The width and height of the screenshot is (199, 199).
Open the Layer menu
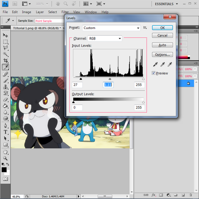40,12
